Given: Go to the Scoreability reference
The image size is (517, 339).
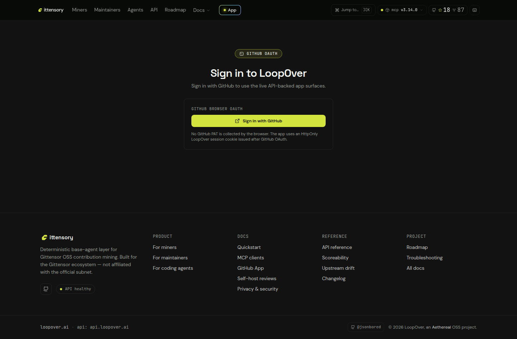Looking at the screenshot, I should pyautogui.click(x=335, y=258).
